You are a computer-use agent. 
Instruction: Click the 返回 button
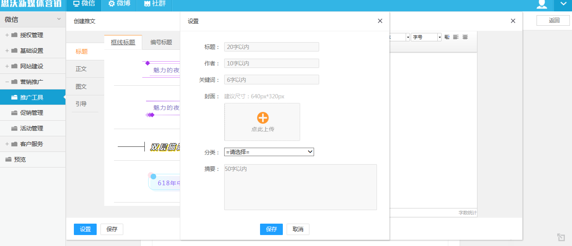tap(553, 20)
